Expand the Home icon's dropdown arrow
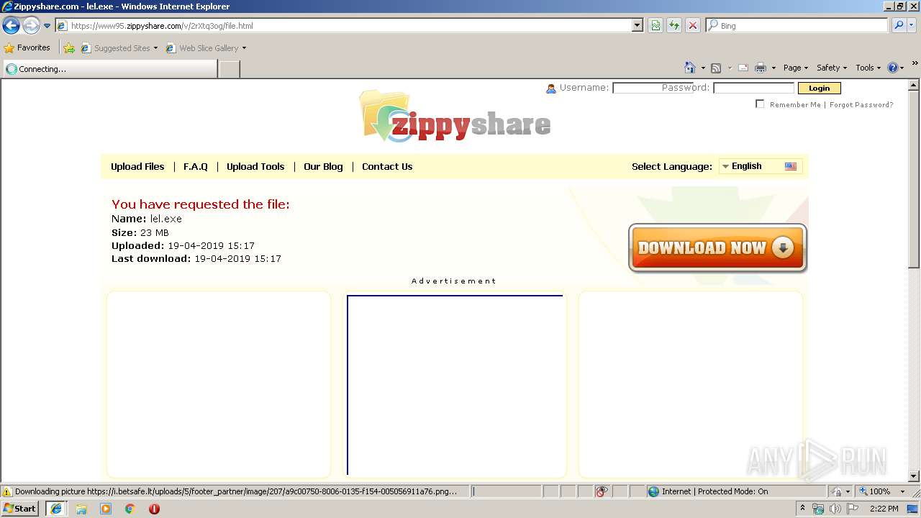This screenshot has width=921, height=518. (703, 68)
